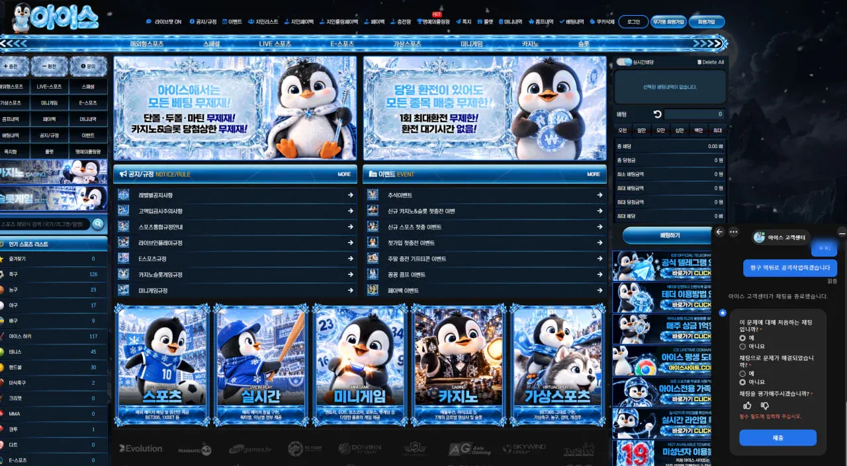Click the 회원가입 button
This screenshot has width=847, height=466.
(x=707, y=22)
